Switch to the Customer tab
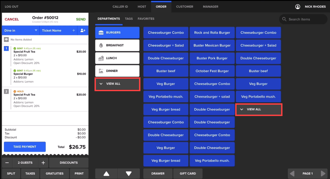The height and width of the screenshot is (179, 330). 184,7
